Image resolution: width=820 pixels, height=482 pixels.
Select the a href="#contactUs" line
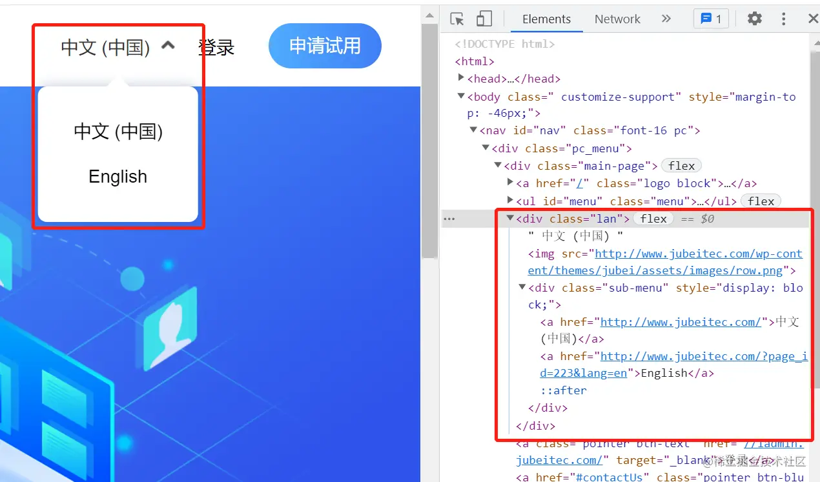[x=660, y=477]
